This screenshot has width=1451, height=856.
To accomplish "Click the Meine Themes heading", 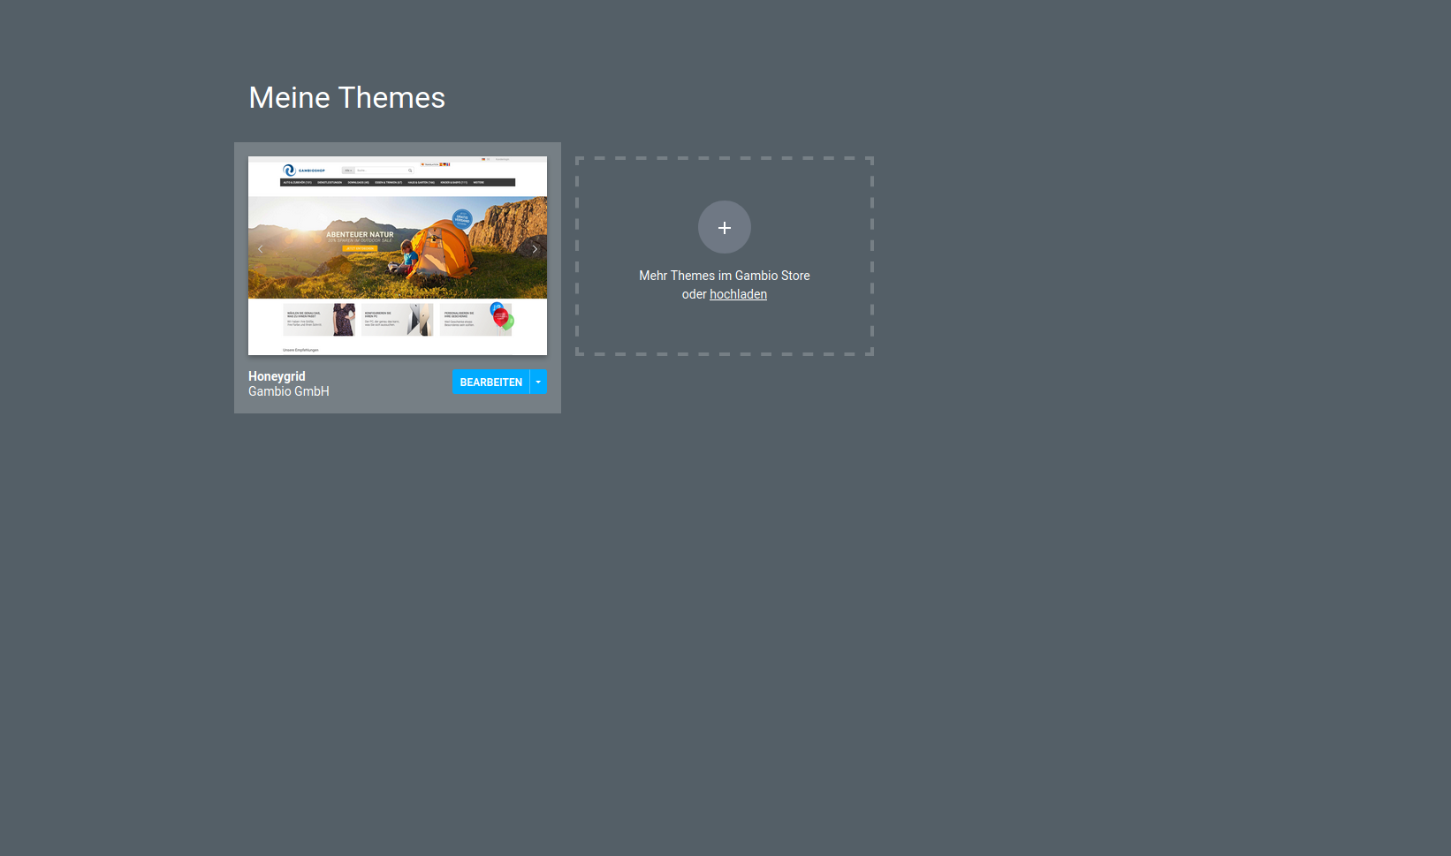I will (346, 98).
